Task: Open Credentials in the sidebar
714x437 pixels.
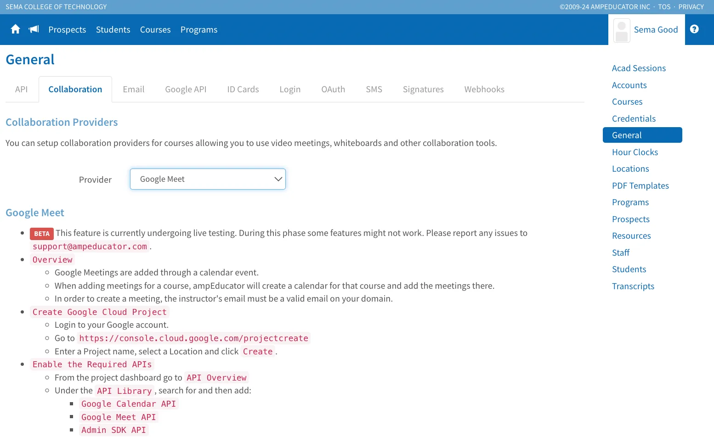Action: (x=634, y=118)
